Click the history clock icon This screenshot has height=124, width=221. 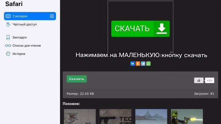coord(8,54)
